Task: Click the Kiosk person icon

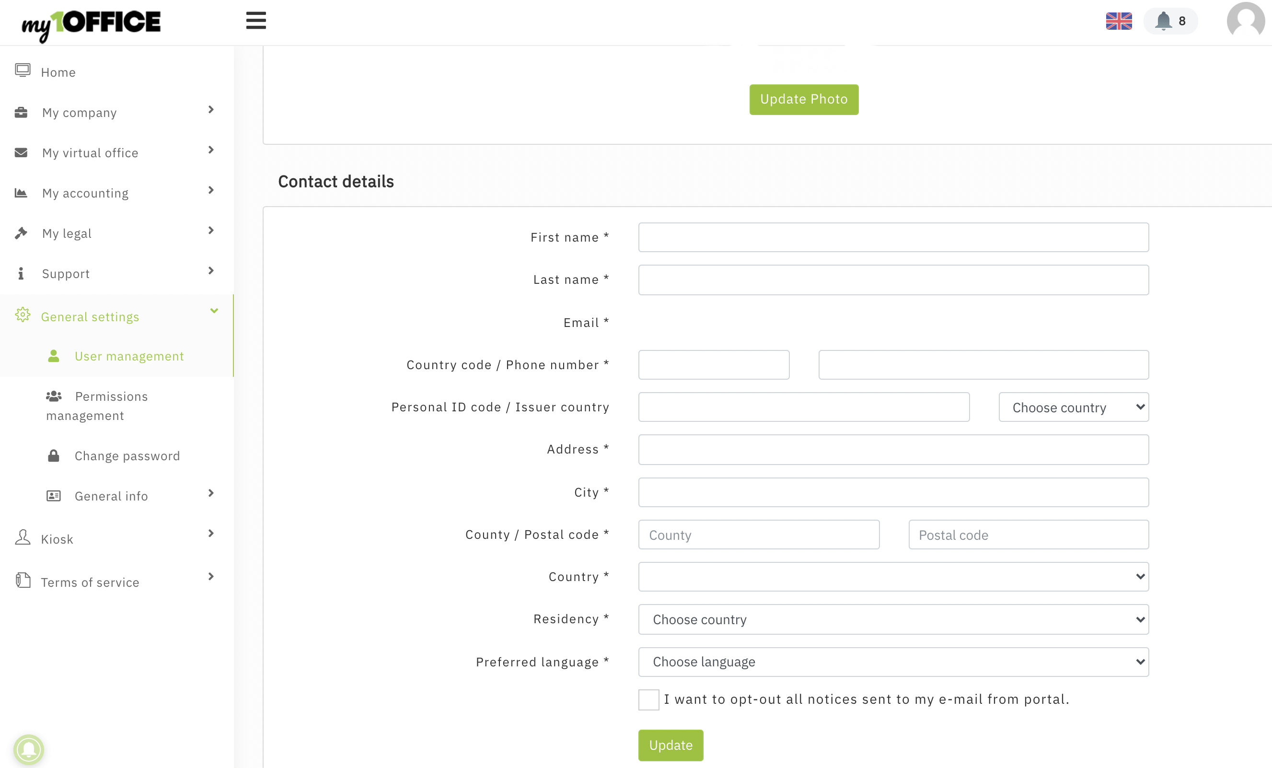Action: [x=23, y=538]
